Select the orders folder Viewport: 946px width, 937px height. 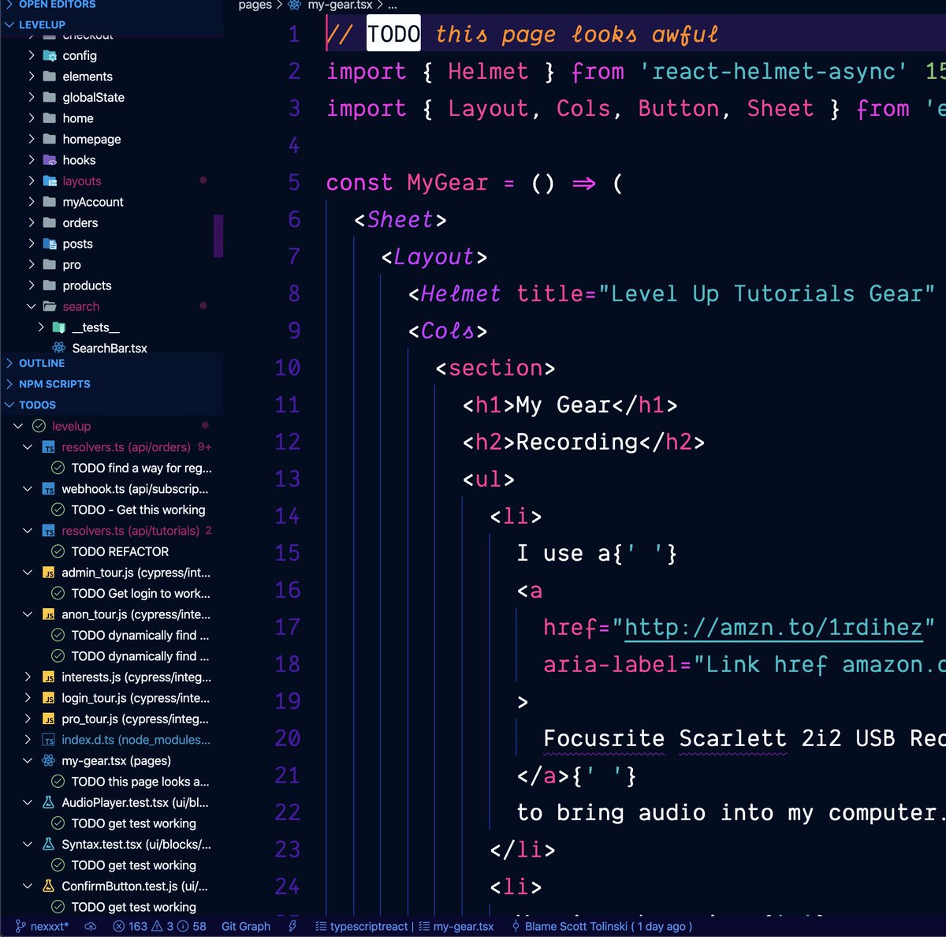coord(80,223)
